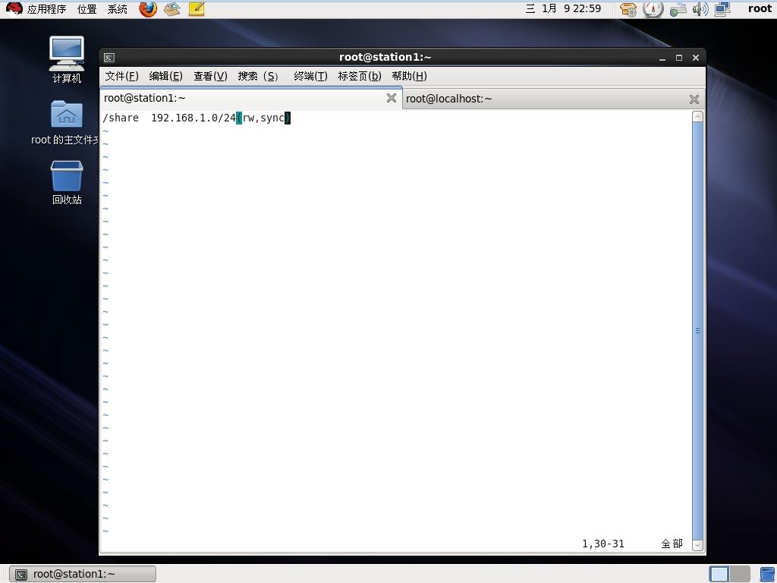Switch to the first workspace in the switcher
This screenshot has width=777, height=583.
[719, 574]
